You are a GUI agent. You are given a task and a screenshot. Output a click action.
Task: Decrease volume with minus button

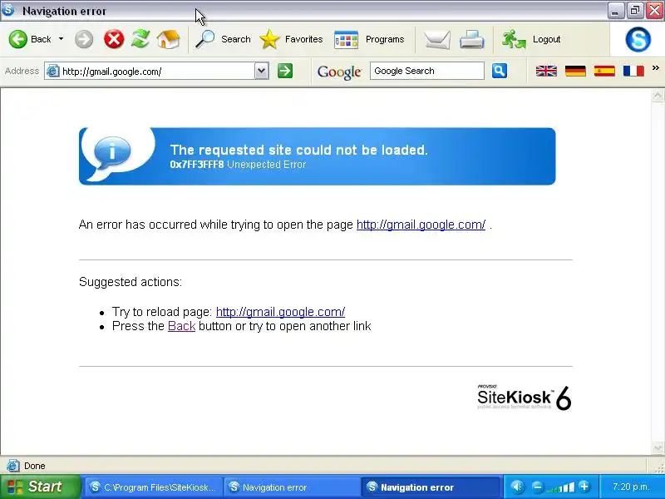[x=536, y=487]
